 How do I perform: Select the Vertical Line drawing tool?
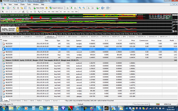11,12
